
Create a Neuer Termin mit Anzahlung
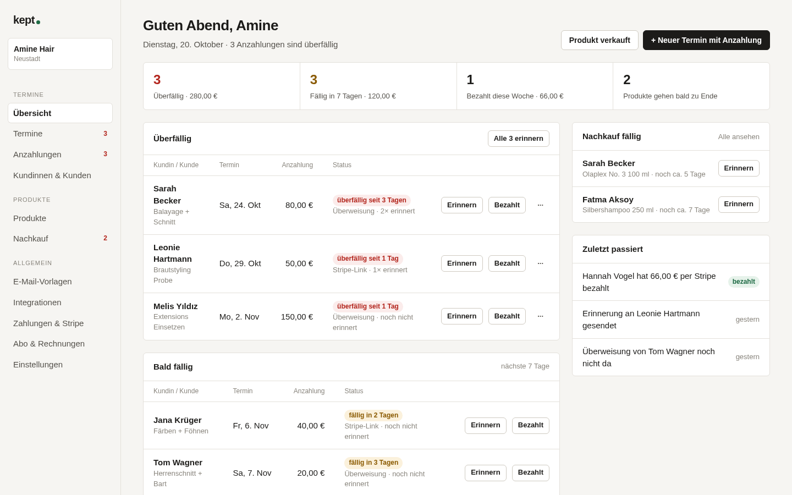[706, 40]
